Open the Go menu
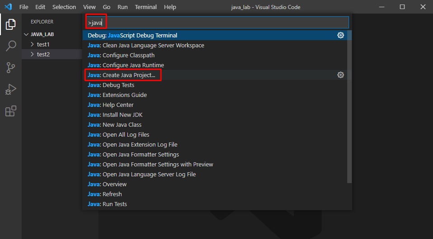The width and height of the screenshot is (433, 239). coord(107,7)
